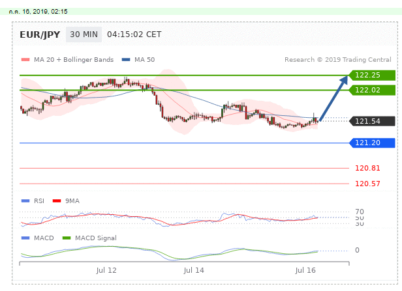Click the Jul 12 date axis label
402x291 pixels.
[106, 270]
